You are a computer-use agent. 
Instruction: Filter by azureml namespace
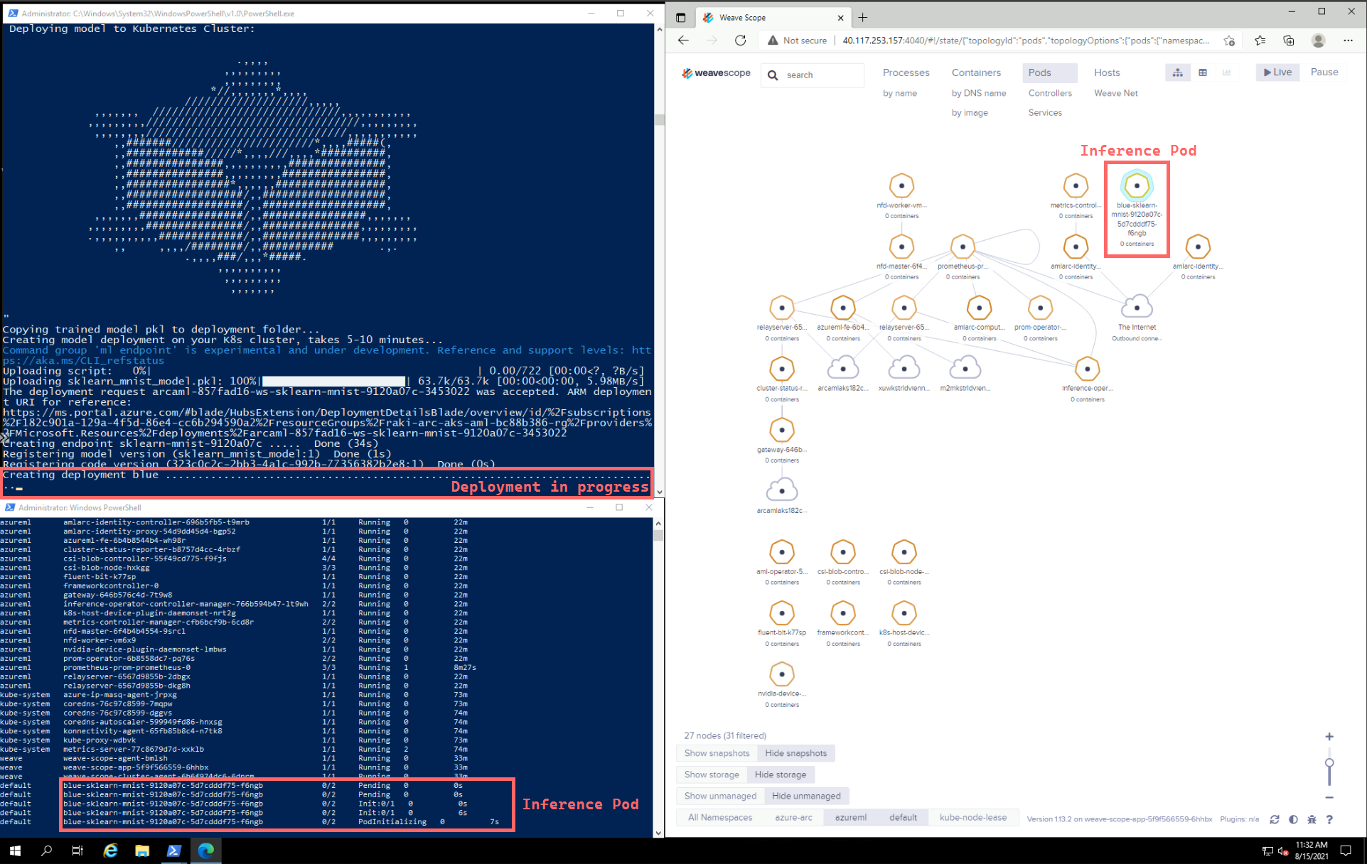click(850, 817)
